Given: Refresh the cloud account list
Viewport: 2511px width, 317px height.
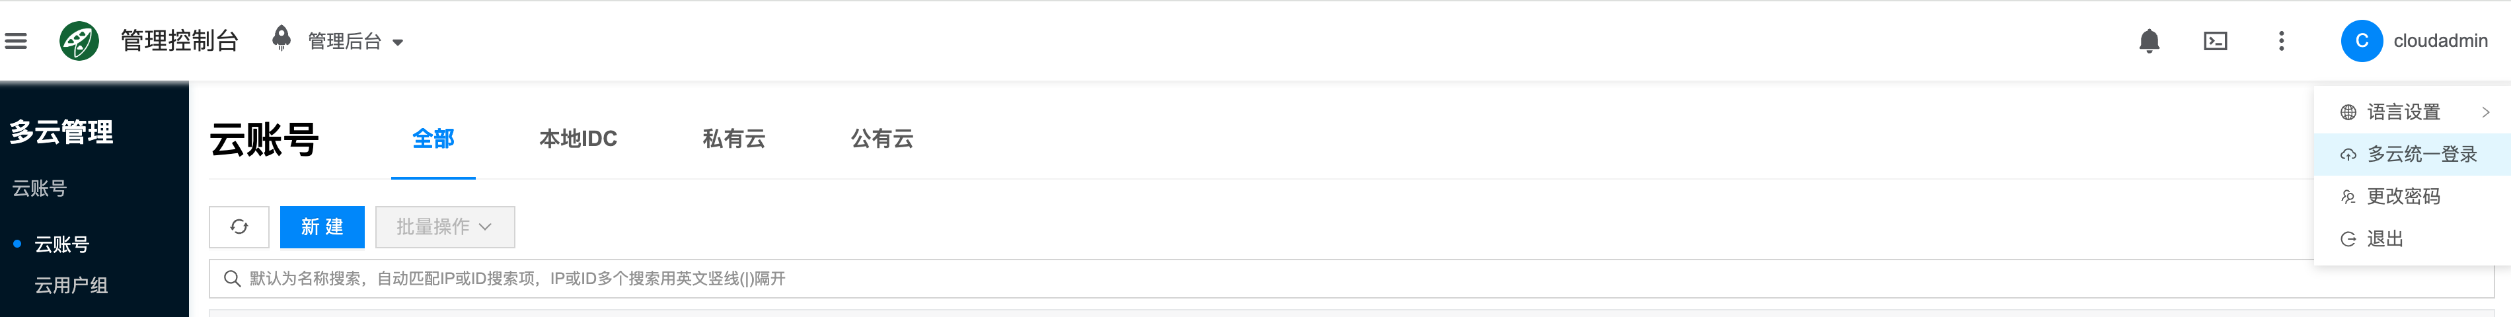Looking at the screenshot, I should click(x=239, y=227).
